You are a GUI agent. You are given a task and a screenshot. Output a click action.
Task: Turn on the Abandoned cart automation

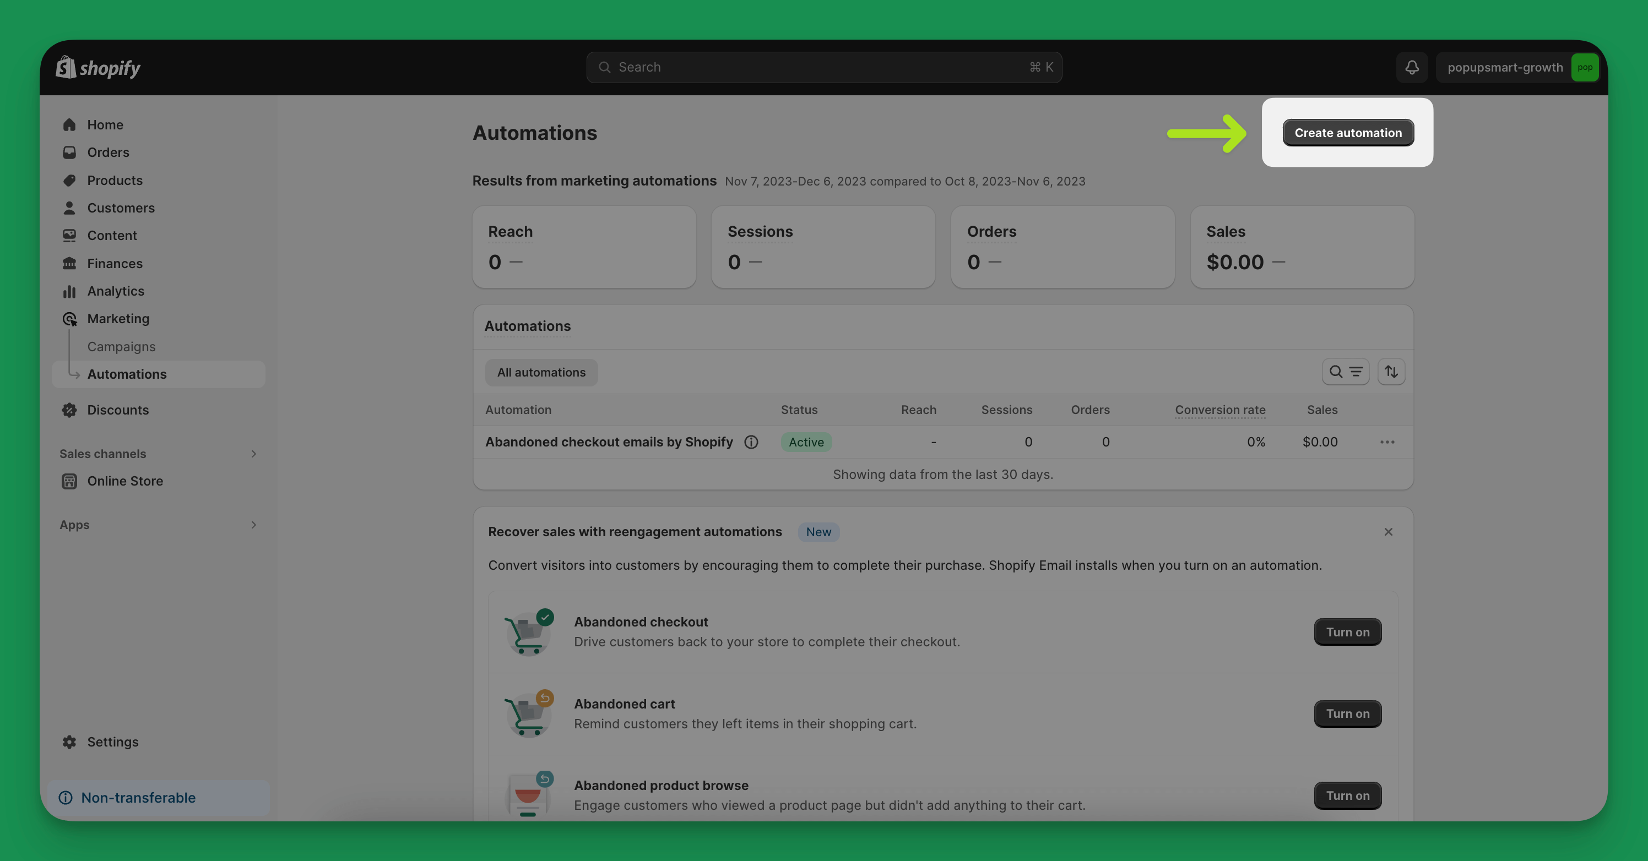tap(1347, 713)
